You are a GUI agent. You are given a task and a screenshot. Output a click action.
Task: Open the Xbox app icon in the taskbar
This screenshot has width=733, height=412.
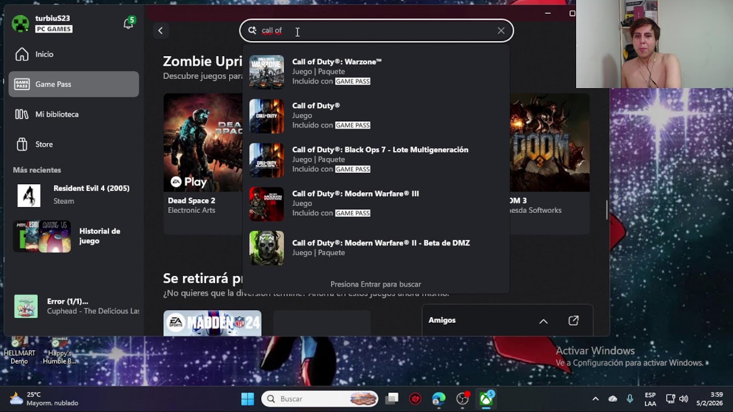point(487,399)
